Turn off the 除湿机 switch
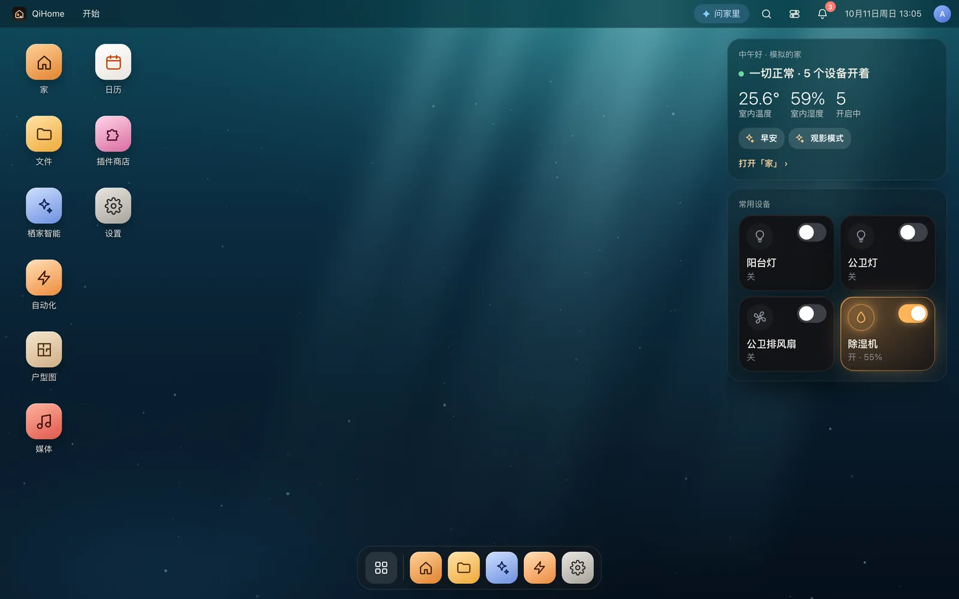959x599 pixels. point(913,313)
